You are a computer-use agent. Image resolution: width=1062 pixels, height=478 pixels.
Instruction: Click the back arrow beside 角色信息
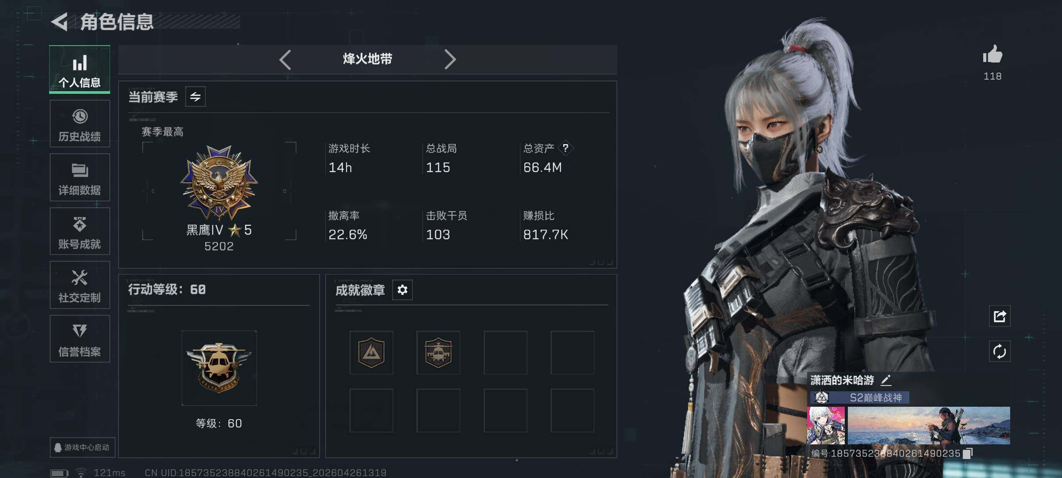[x=60, y=22]
